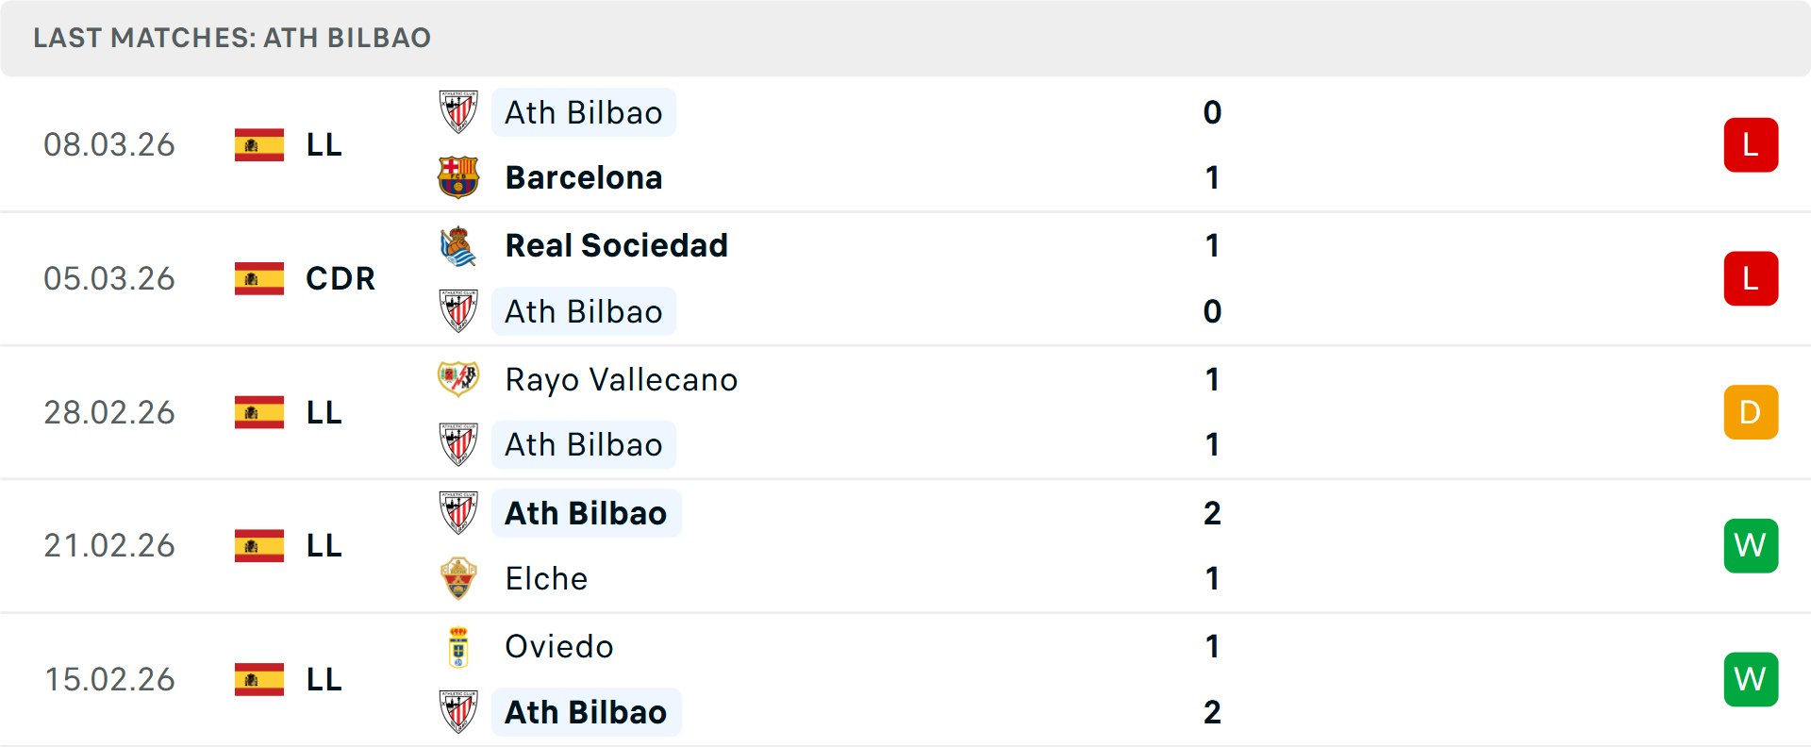This screenshot has height=747, width=1811.
Task: Toggle the green W badge for the Elche win
Action: 1751,545
